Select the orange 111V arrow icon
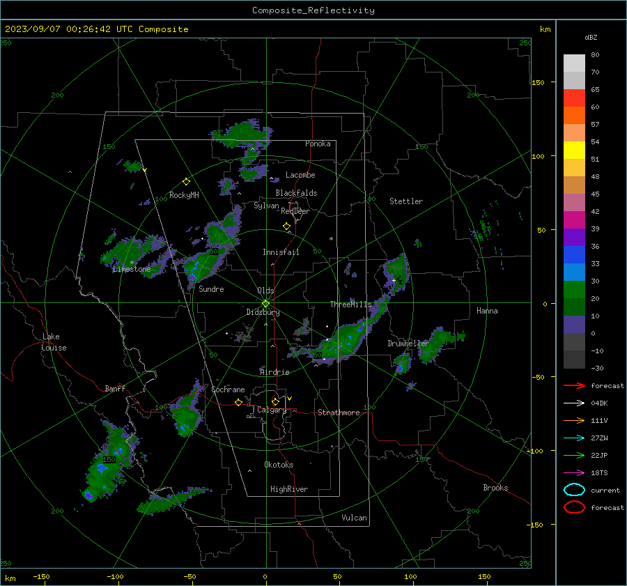 (x=574, y=420)
